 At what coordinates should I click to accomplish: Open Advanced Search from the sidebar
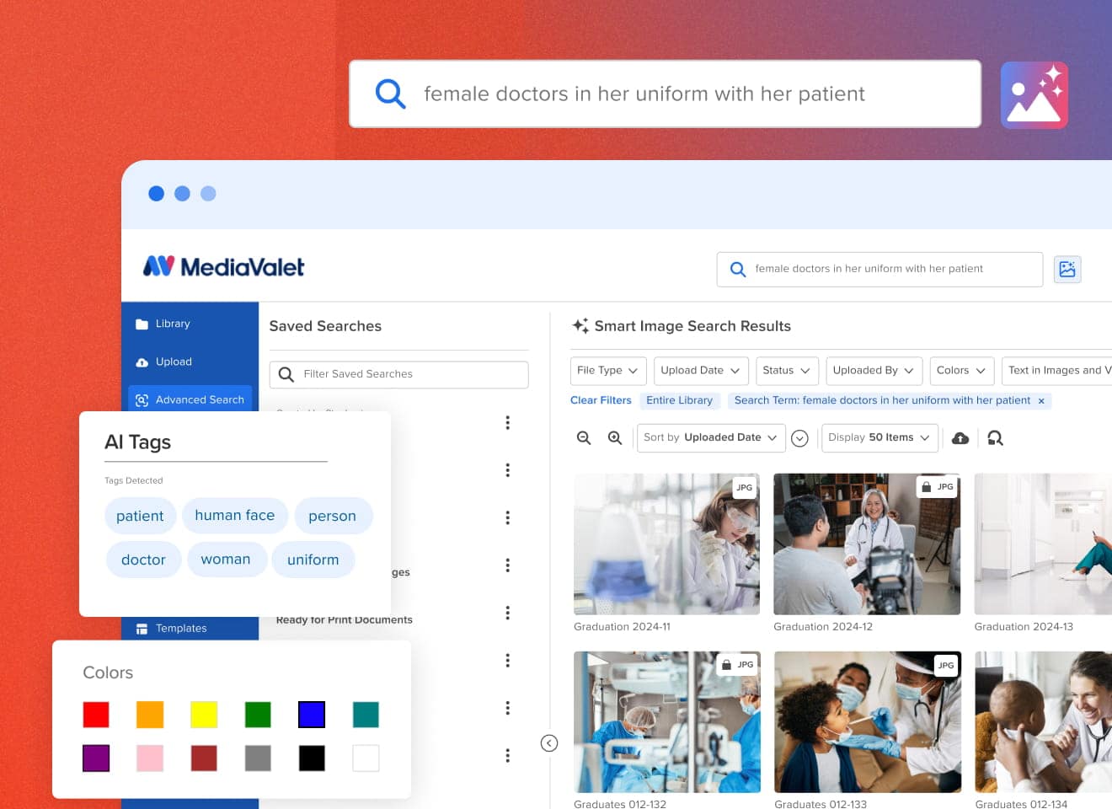coord(200,399)
